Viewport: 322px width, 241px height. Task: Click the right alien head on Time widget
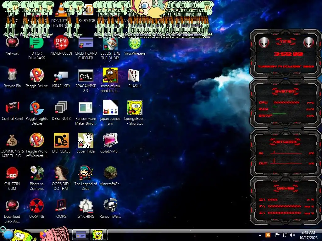pos(309,43)
